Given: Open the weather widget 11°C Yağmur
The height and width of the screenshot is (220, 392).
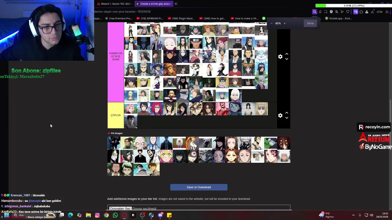Looking at the screenshot, I should coord(326,215).
